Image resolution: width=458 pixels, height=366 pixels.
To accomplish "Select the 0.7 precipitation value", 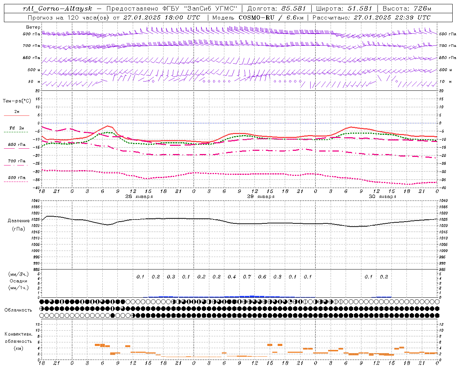I will [x=247, y=277].
